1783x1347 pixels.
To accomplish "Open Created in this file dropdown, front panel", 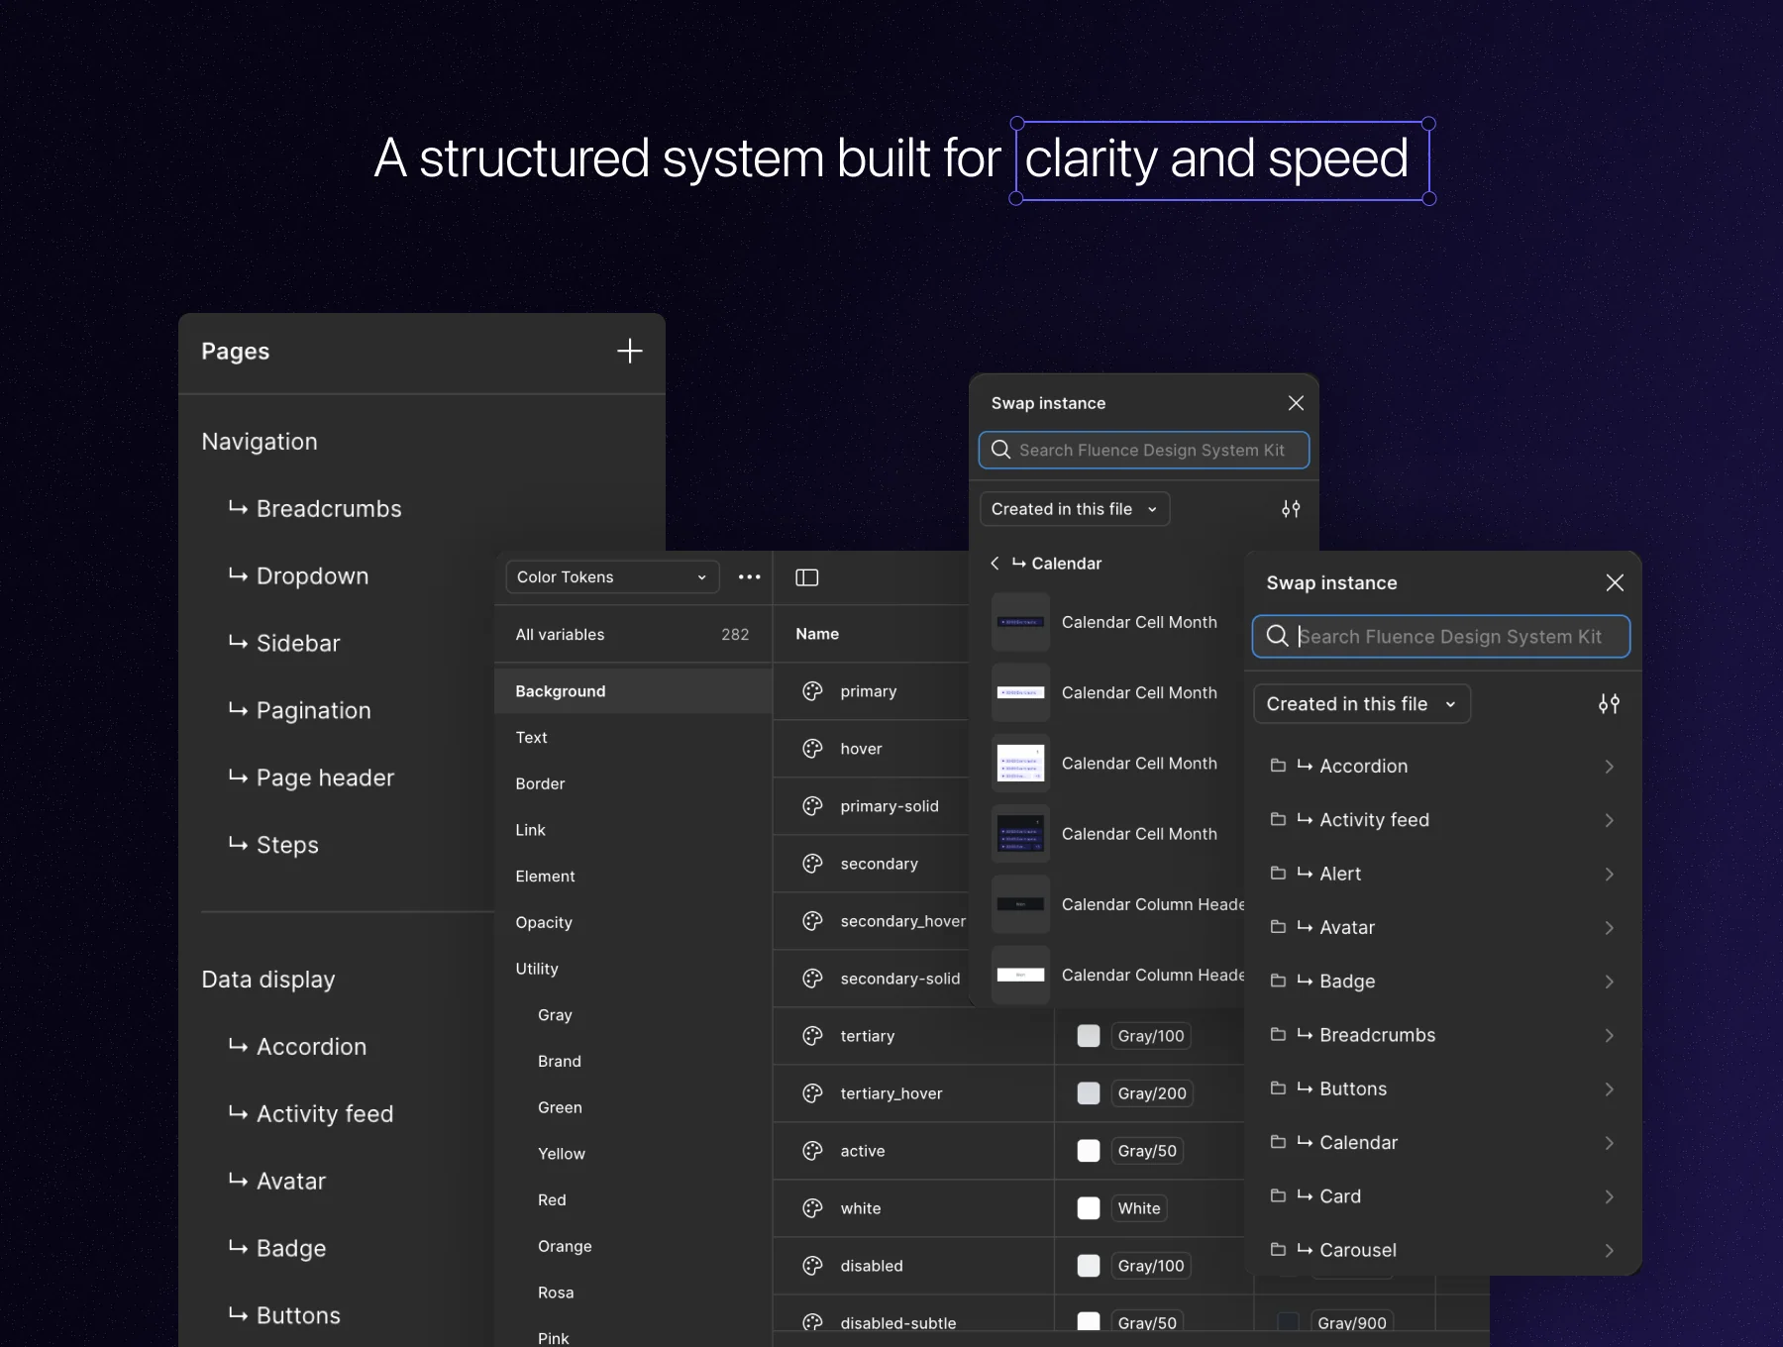I will point(1362,704).
